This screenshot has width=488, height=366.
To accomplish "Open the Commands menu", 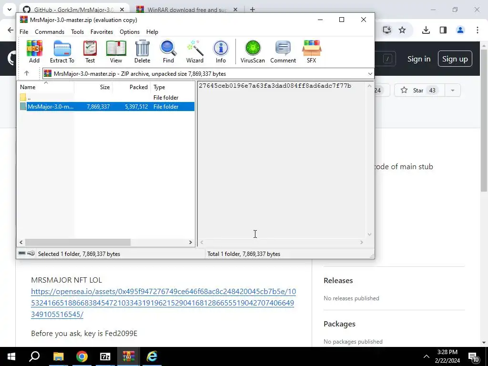I will (x=50, y=32).
